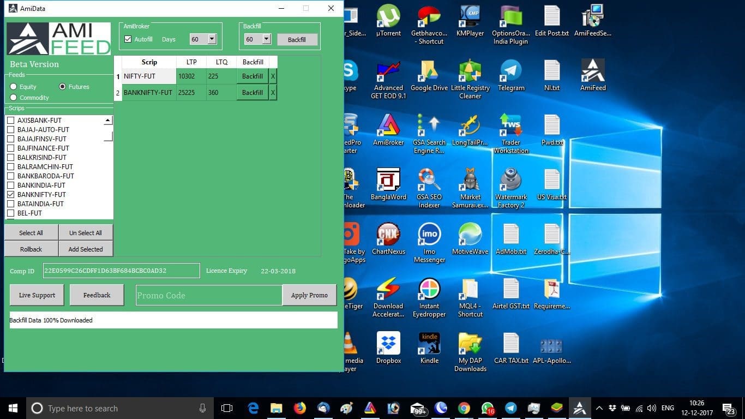Click the Scrips list scrollbar up arrow
The height and width of the screenshot is (419, 745).
point(108,121)
